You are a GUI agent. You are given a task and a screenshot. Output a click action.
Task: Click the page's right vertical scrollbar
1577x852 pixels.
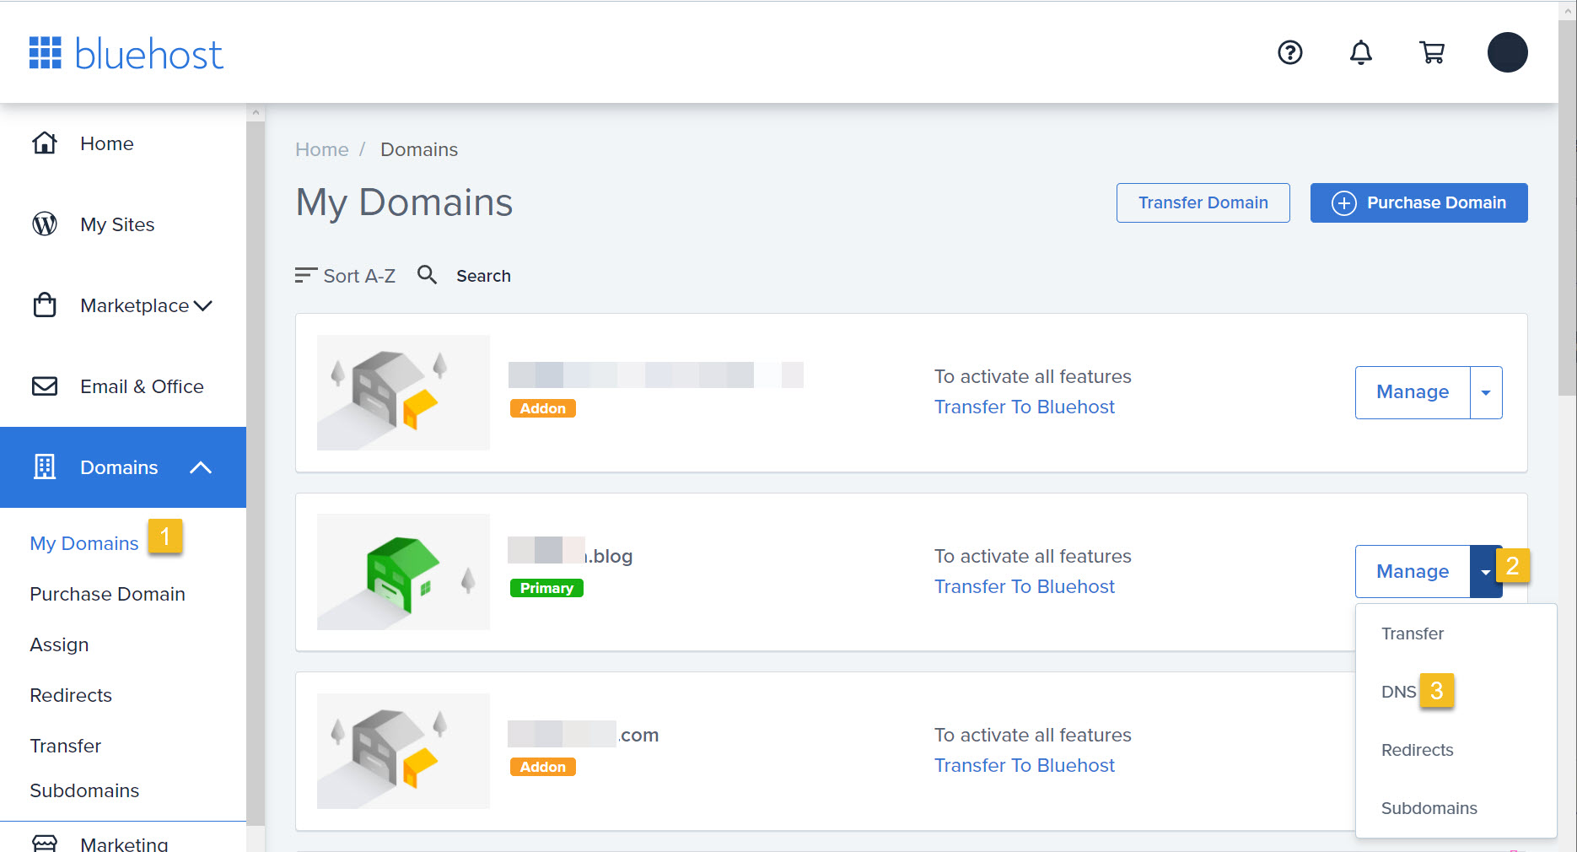[1568, 207]
